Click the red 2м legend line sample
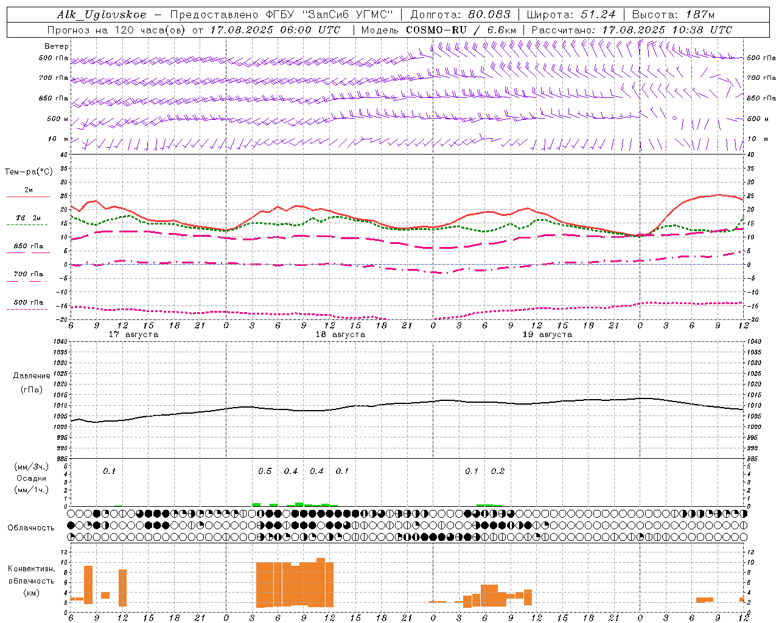The height and width of the screenshot is (623, 779). [x=28, y=197]
